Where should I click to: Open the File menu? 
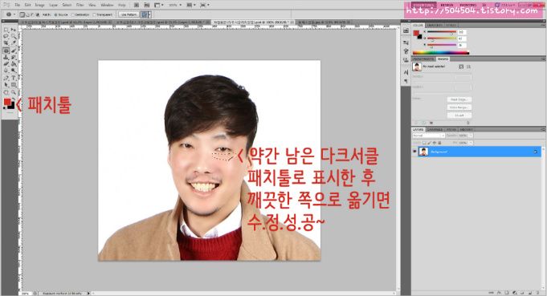tap(18, 6)
